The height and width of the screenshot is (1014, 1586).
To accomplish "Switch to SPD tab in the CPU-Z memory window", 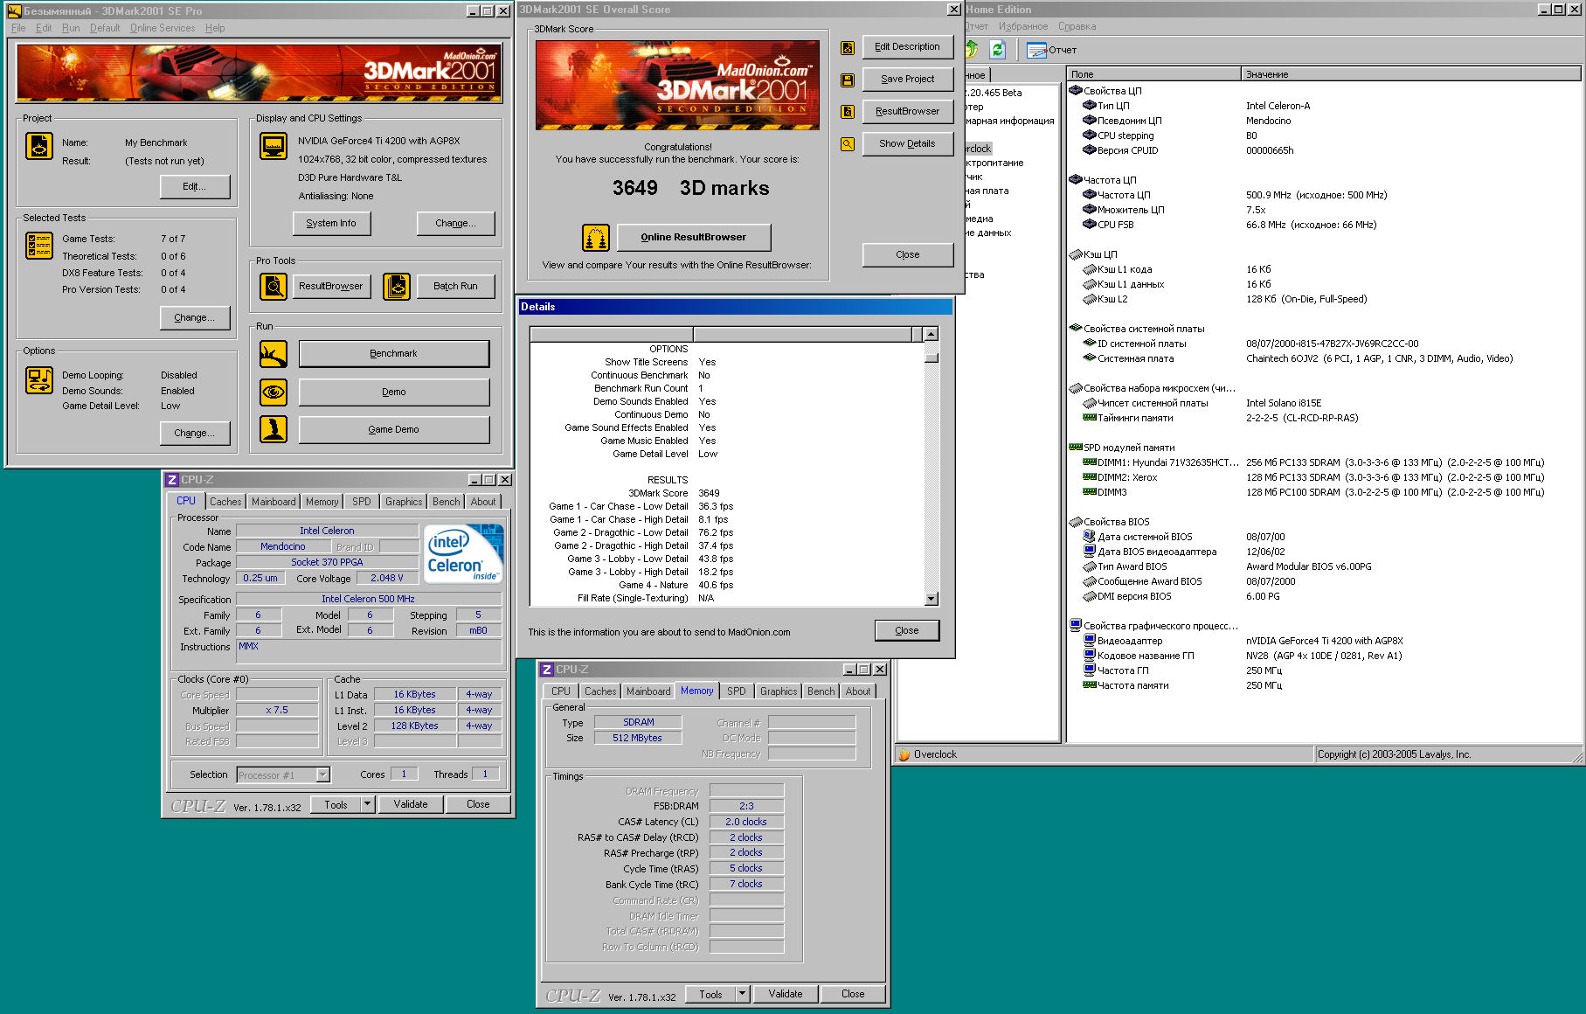I will [x=737, y=691].
